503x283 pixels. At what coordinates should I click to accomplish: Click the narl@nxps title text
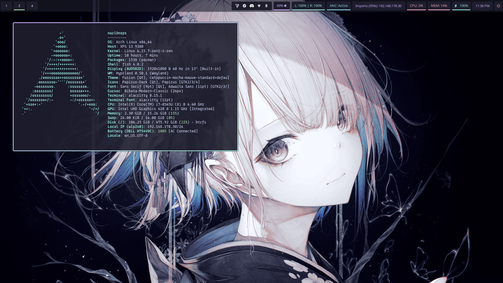point(117,33)
